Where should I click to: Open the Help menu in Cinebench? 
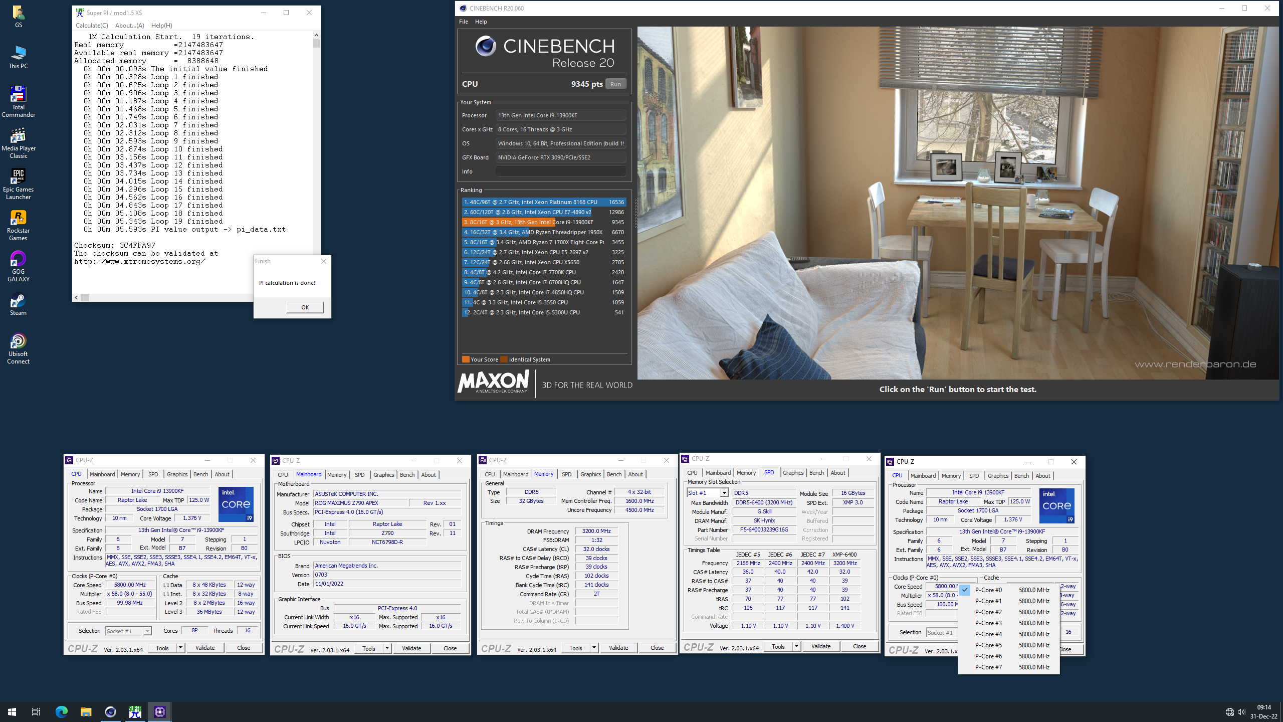[x=481, y=22]
